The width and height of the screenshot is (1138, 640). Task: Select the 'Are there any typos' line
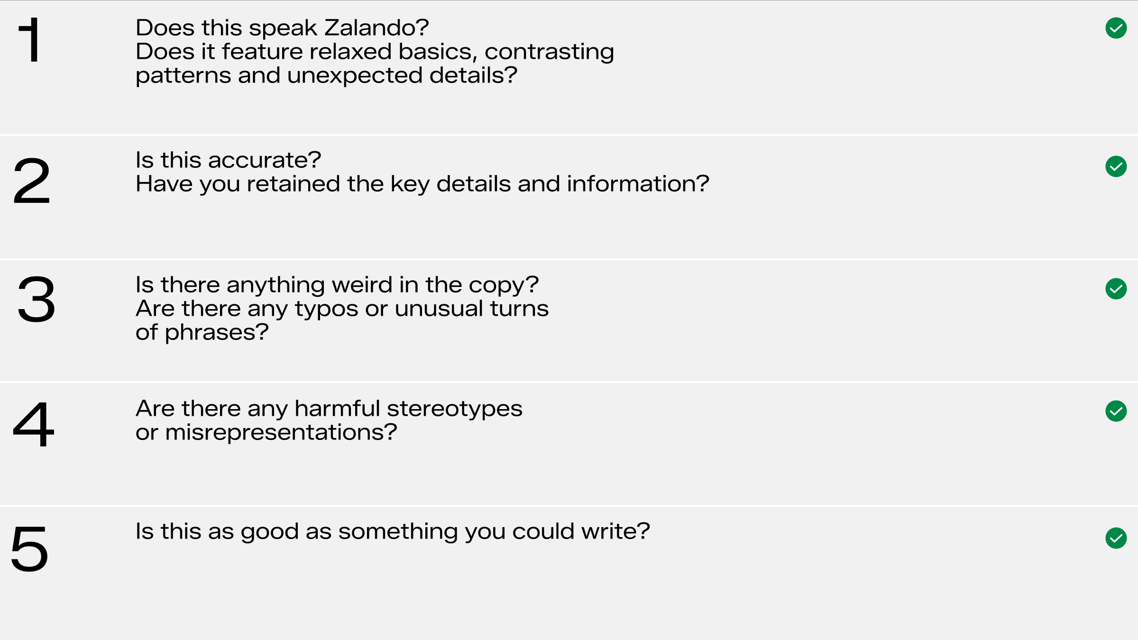point(342,309)
